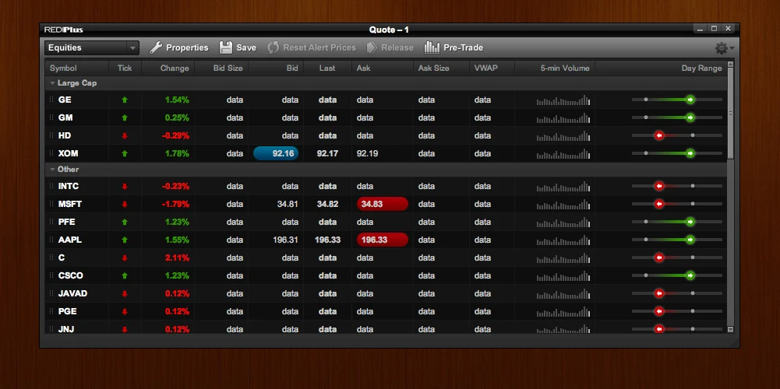Click C change value 2.11%

pos(177,258)
